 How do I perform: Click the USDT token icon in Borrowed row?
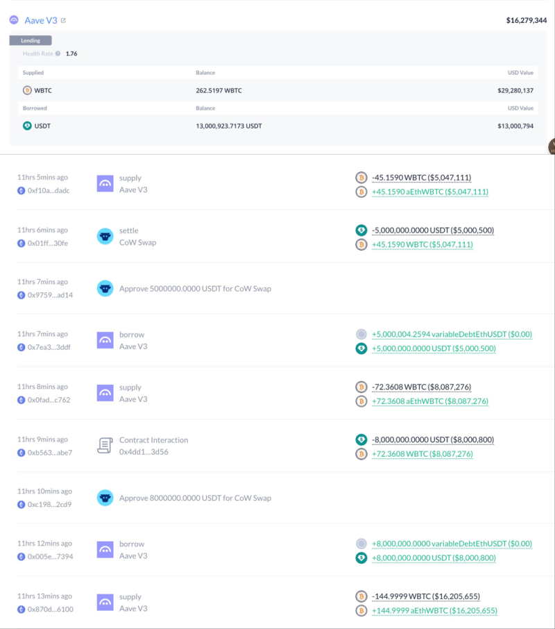click(27, 126)
